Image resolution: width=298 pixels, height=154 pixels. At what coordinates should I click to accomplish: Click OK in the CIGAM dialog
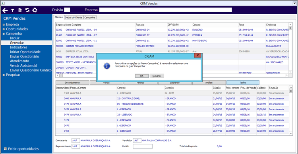pyautogui.click(x=141, y=76)
